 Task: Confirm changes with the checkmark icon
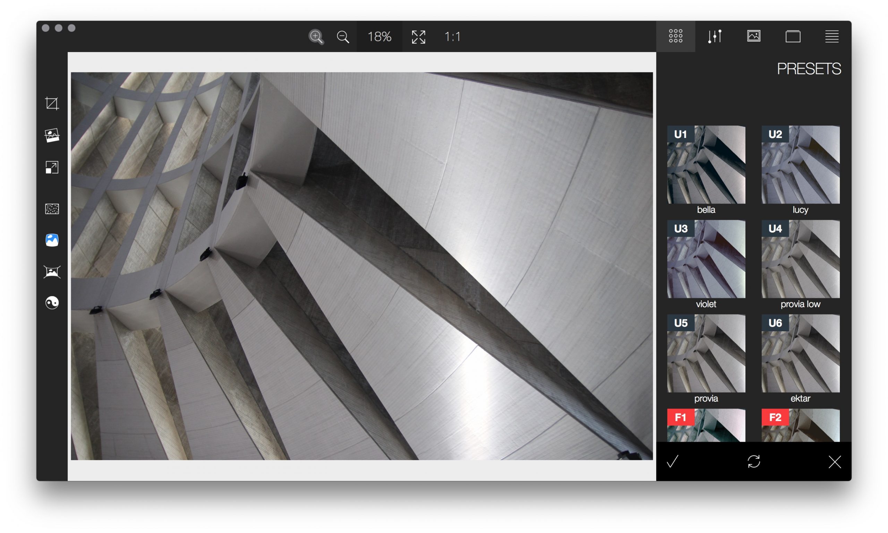[673, 462]
